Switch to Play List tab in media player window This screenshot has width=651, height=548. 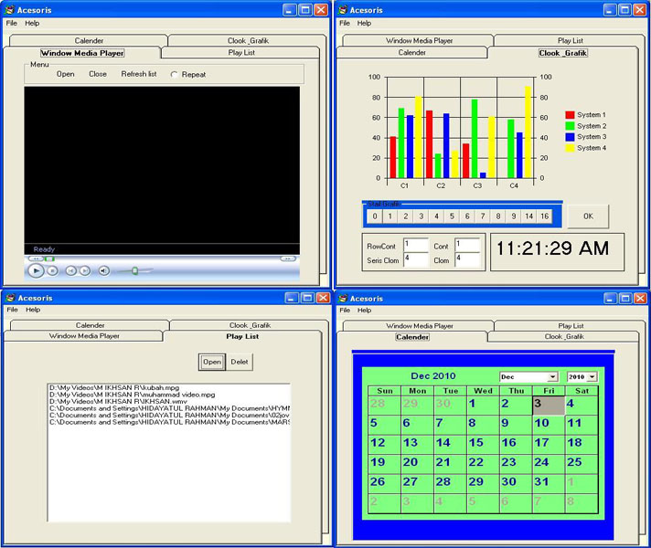point(241,53)
